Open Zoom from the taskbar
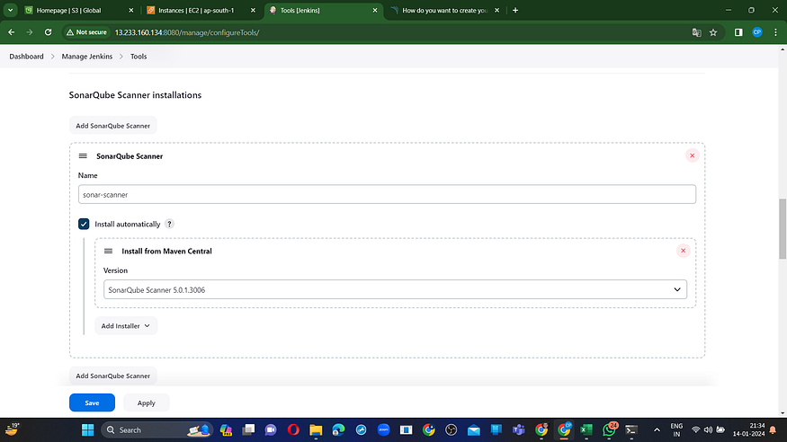 click(383, 430)
